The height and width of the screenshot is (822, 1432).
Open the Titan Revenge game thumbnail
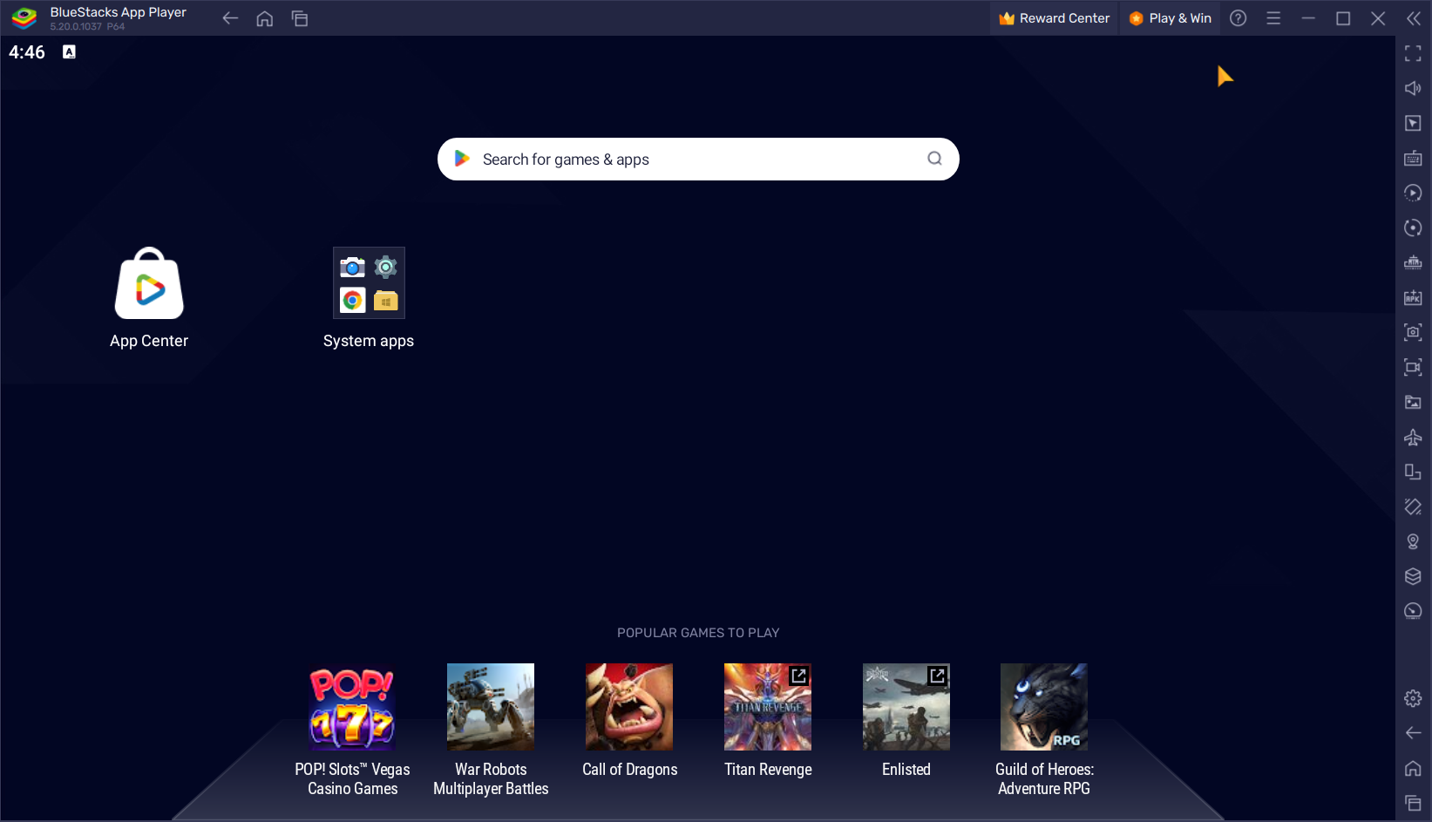[768, 707]
